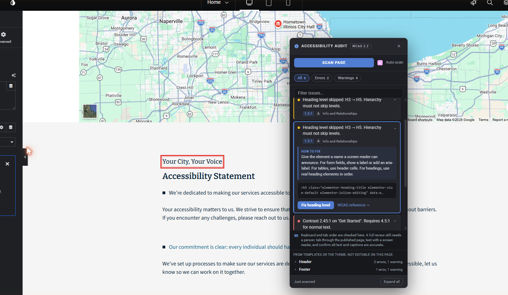The image size is (508, 295).
Task: Dismiss the left panel notice with X
Action: [7, 164]
